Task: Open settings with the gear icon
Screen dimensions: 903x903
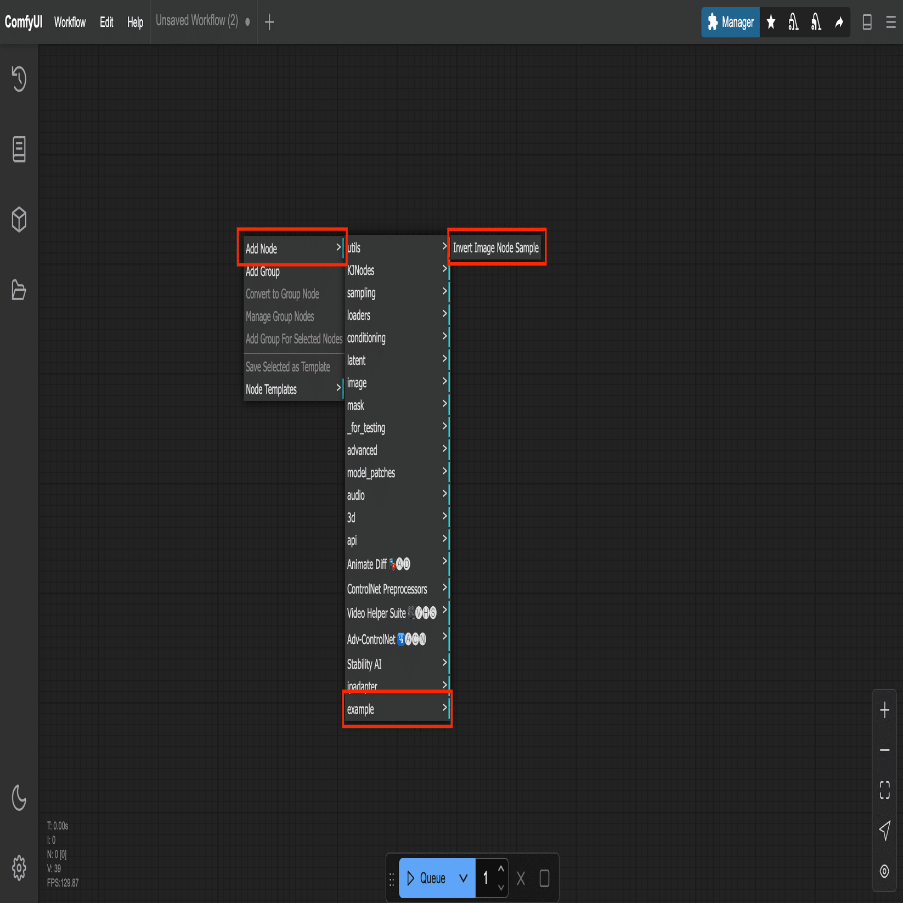Action: (x=19, y=868)
